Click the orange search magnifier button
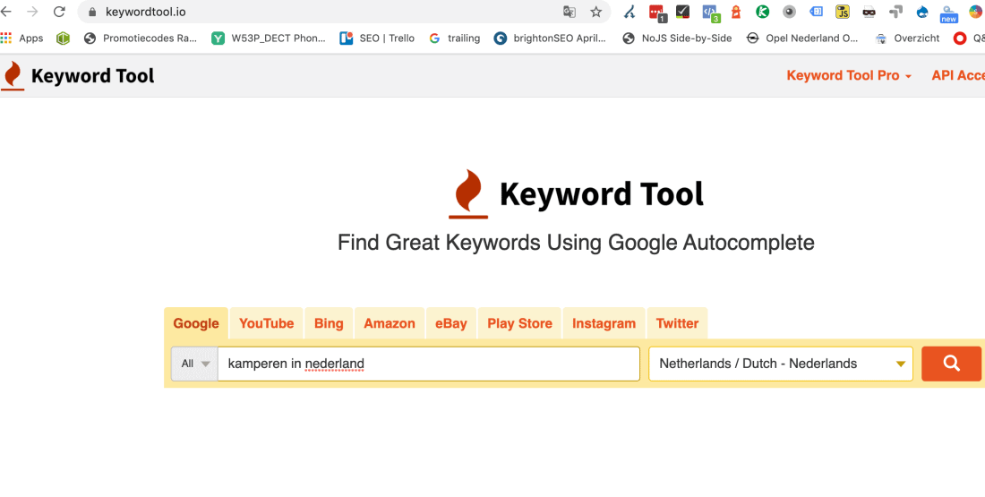 (x=951, y=364)
